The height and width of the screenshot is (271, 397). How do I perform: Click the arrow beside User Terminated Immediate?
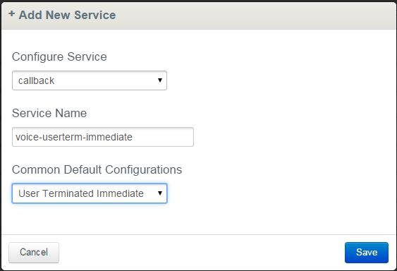point(160,193)
